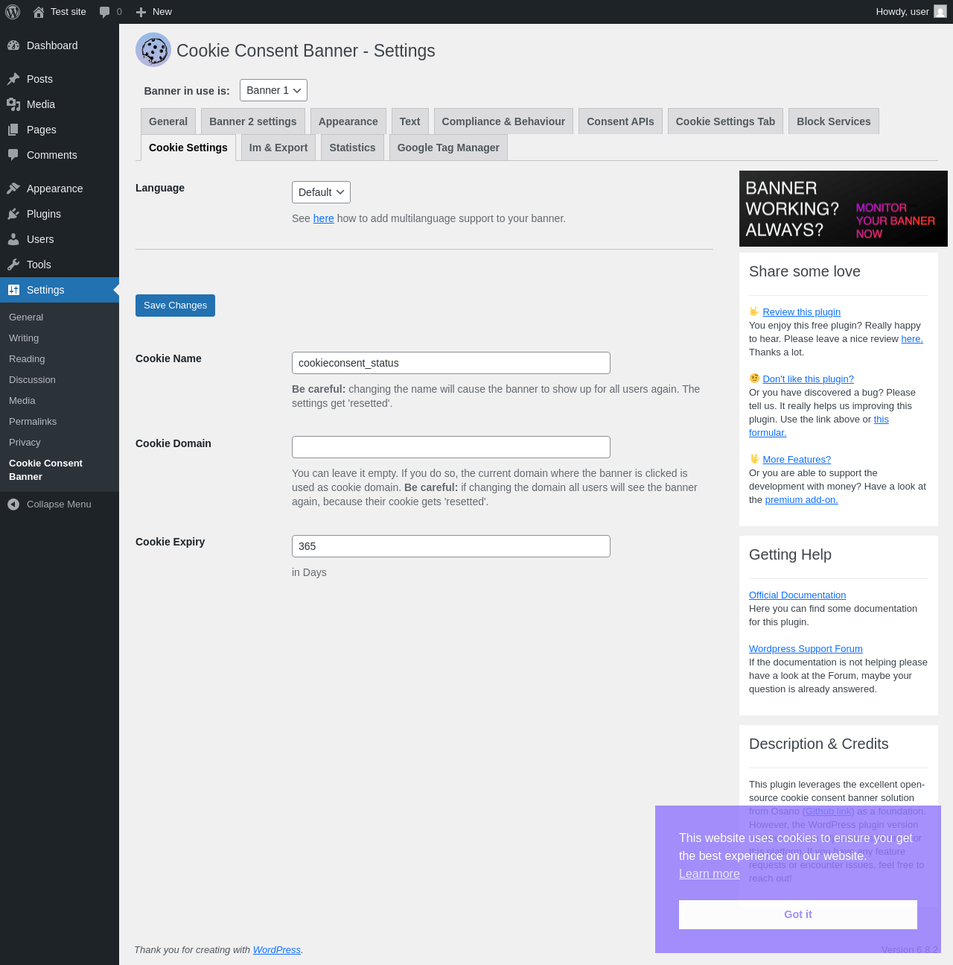Viewport: 953px width, 965px height.
Task: Switch to Banner 2 settings tab
Action: click(253, 121)
